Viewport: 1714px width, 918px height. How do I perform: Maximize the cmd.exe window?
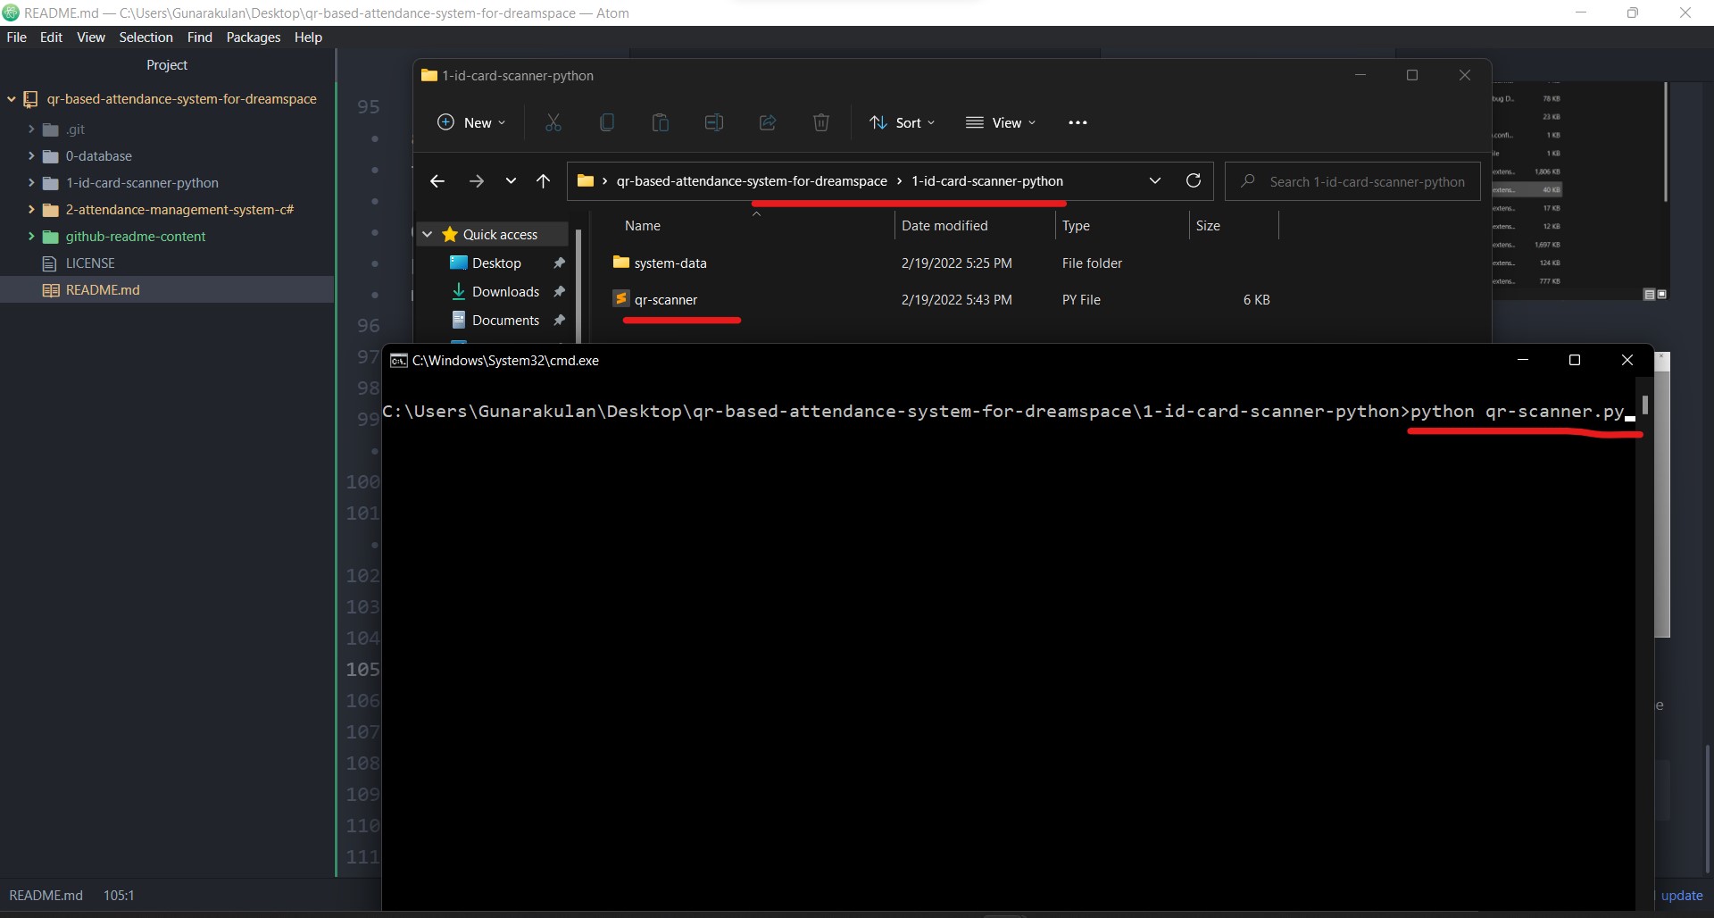[x=1575, y=360]
